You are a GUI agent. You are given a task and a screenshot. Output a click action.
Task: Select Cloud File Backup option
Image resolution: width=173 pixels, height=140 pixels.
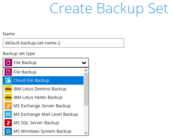(43, 80)
